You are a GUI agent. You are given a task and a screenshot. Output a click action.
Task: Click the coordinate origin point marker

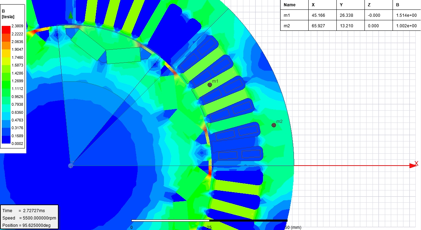(71, 166)
